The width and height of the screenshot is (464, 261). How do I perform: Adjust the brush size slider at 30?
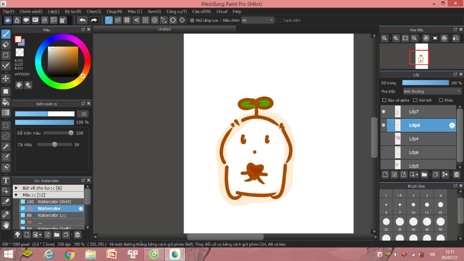45,114
